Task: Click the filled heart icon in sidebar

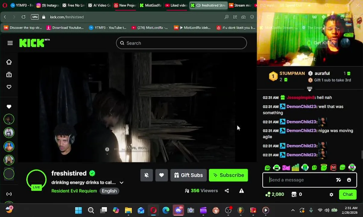Action: coord(9,107)
